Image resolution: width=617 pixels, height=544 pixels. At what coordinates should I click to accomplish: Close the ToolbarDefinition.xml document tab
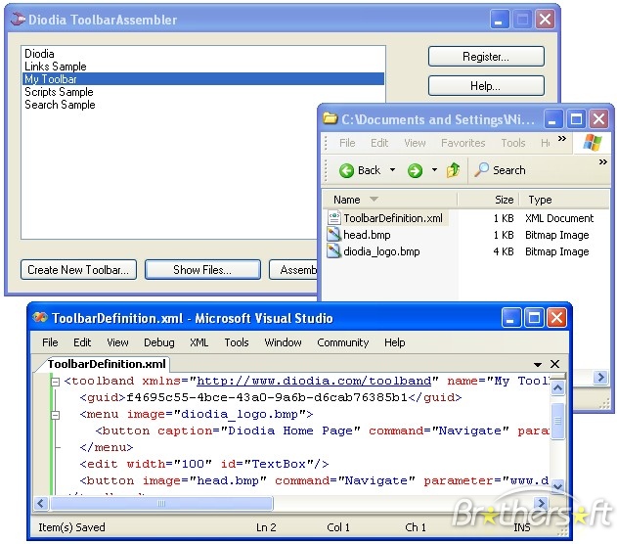click(554, 364)
